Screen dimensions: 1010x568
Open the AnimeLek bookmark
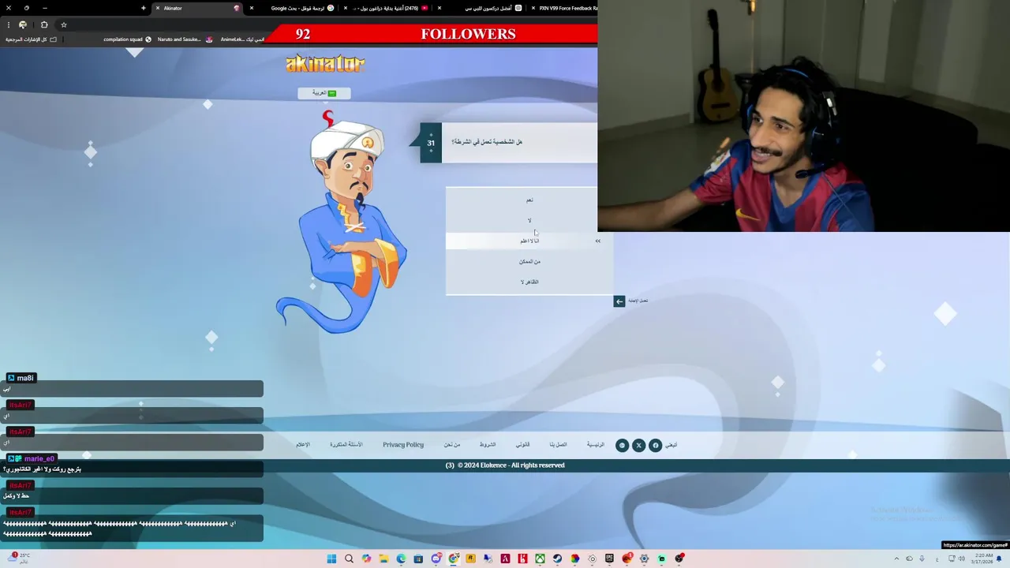[242, 39]
